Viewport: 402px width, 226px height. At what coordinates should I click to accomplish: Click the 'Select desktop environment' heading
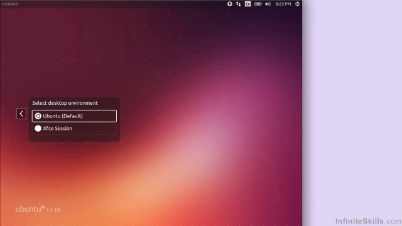point(65,103)
